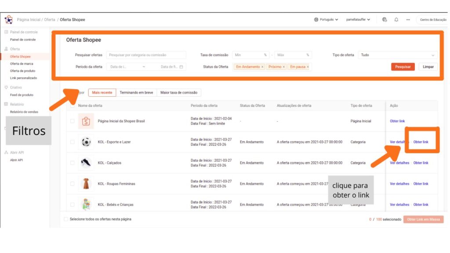The image size is (450, 253).
Task: Click the calendar icon in Período da oferta
Action: click(x=181, y=67)
